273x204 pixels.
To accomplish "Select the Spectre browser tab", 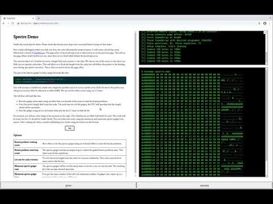I will (18, 18).
